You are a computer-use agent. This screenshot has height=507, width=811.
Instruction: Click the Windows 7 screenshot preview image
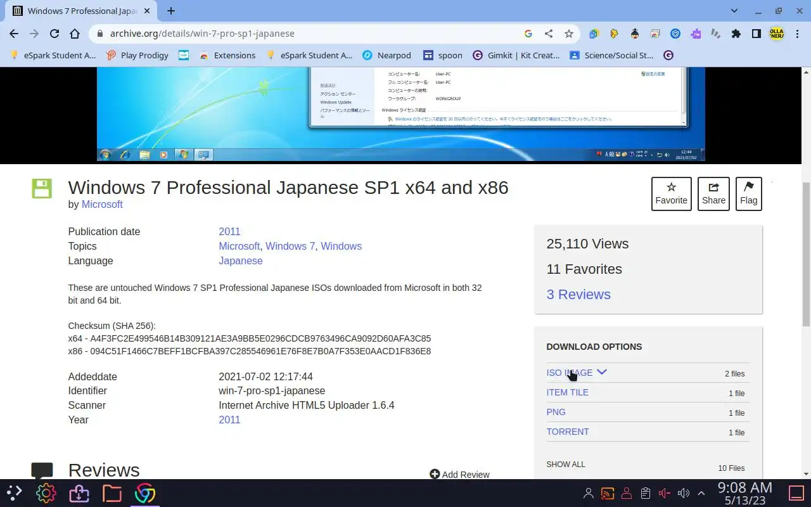pos(400,114)
